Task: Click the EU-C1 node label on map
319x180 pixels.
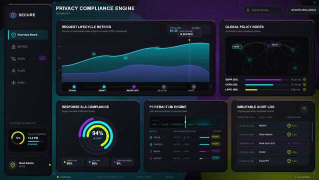Action: click(276, 44)
